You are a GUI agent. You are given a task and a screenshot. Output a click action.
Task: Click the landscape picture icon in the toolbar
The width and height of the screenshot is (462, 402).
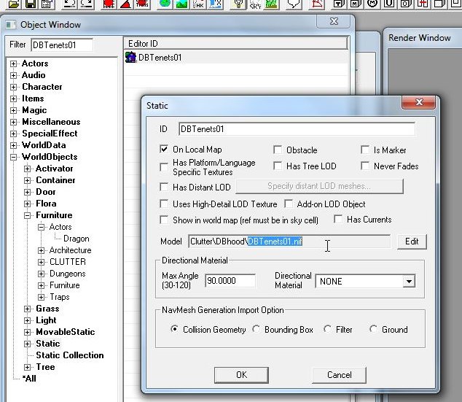click(x=181, y=4)
